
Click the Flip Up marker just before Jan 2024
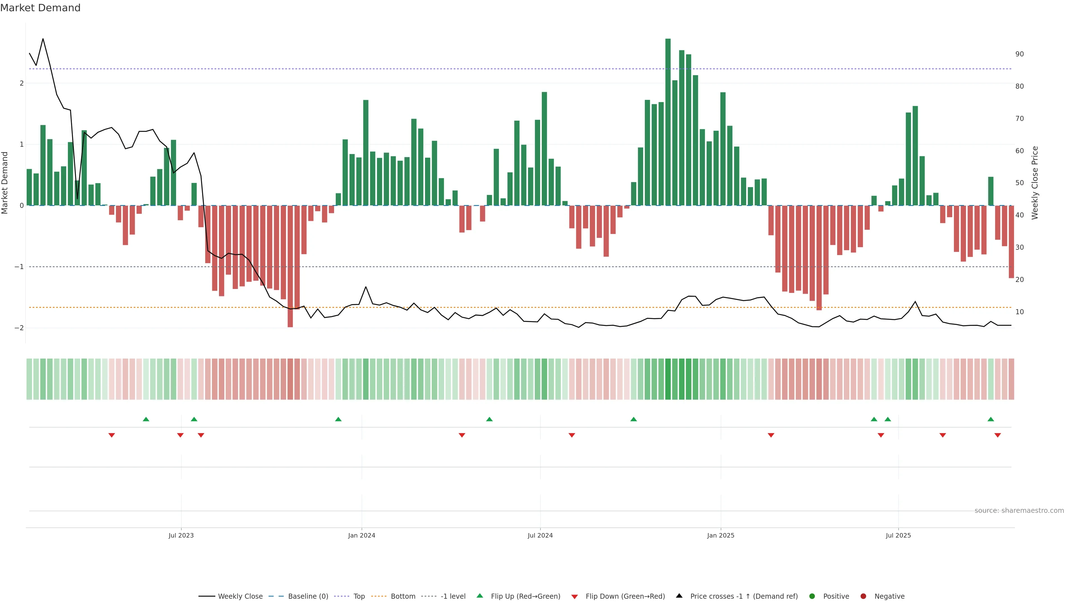point(338,419)
